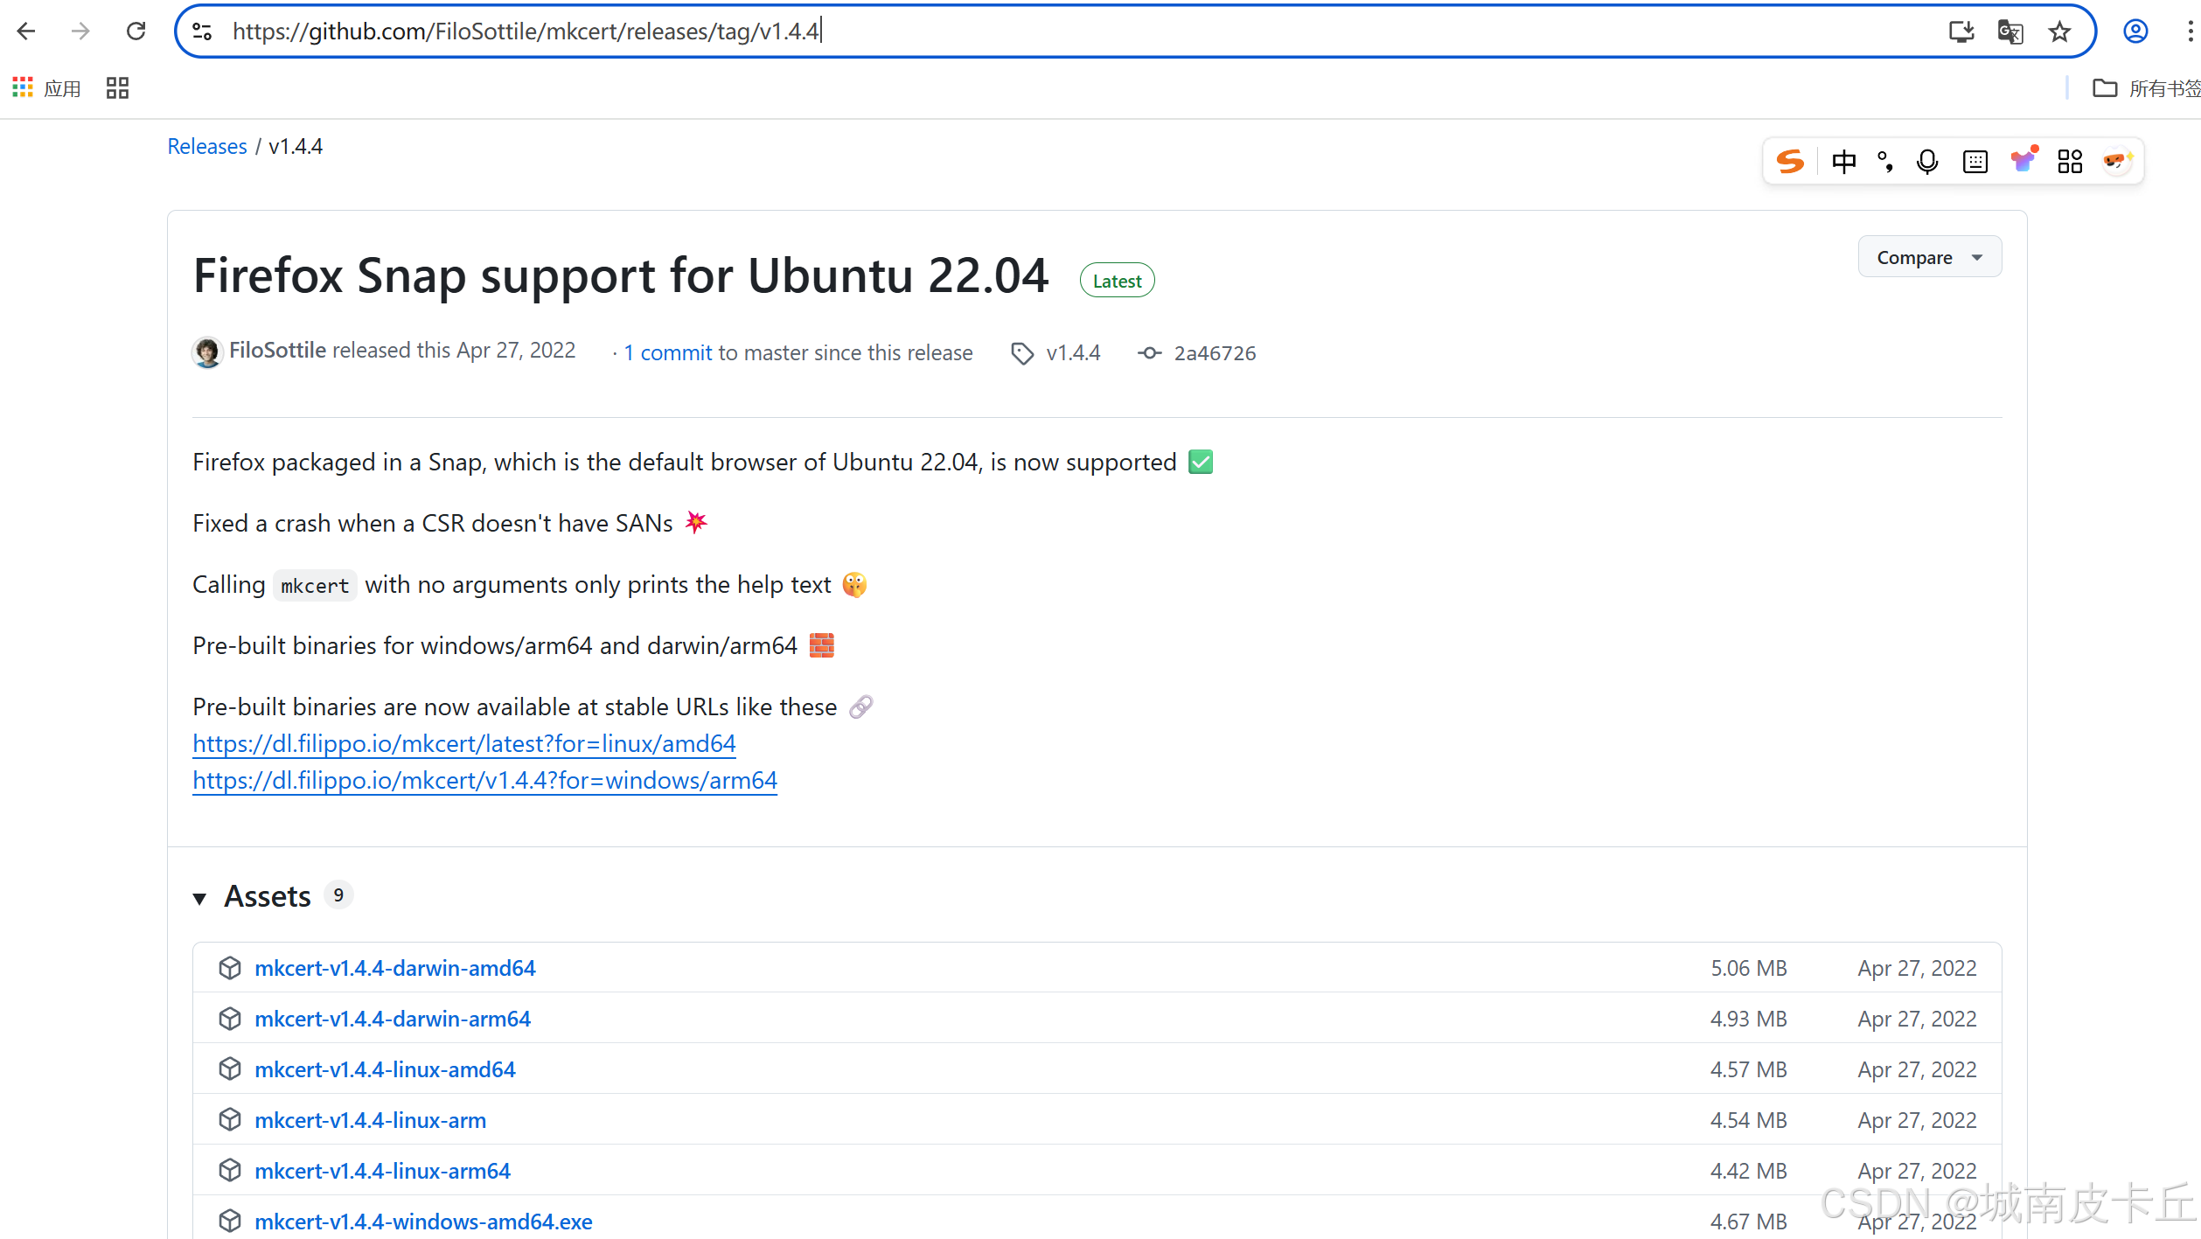Click the microphone voice input icon
The height and width of the screenshot is (1239, 2201).
pos(1927,161)
